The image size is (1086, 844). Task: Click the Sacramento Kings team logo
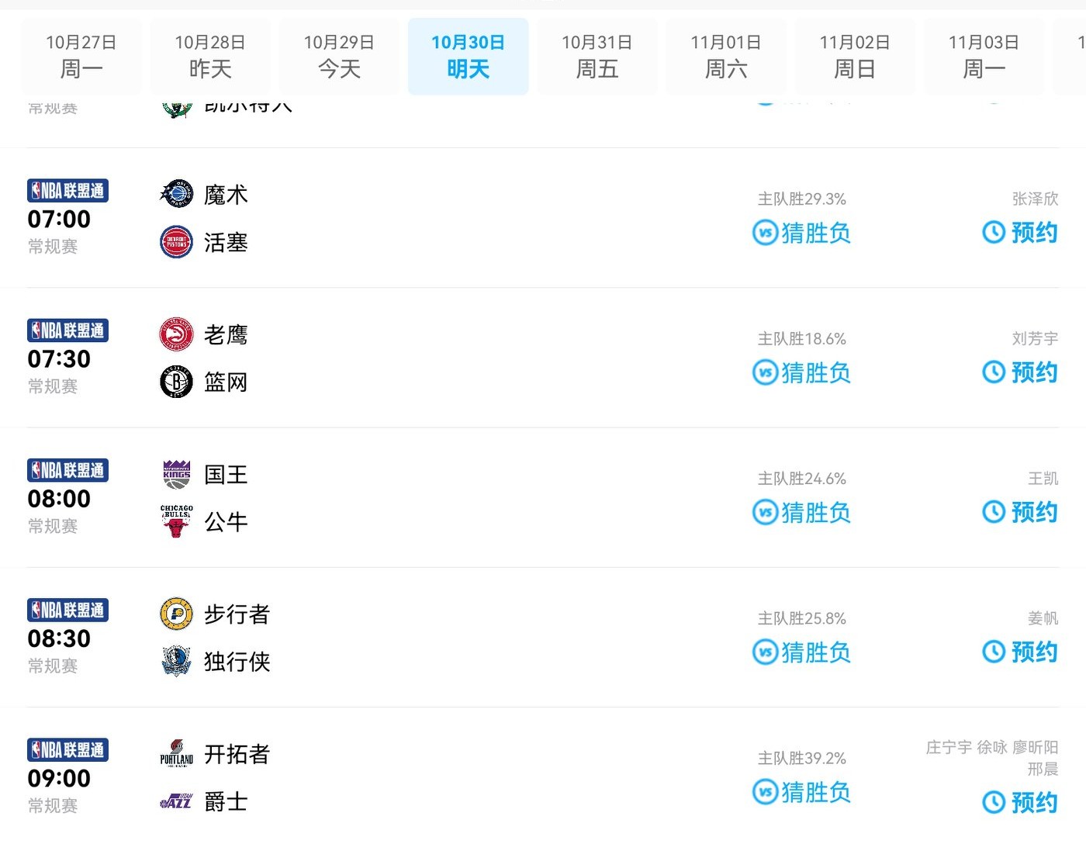[x=176, y=474]
